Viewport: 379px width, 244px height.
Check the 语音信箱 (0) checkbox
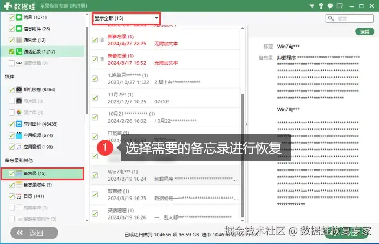[x=11, y=63]
